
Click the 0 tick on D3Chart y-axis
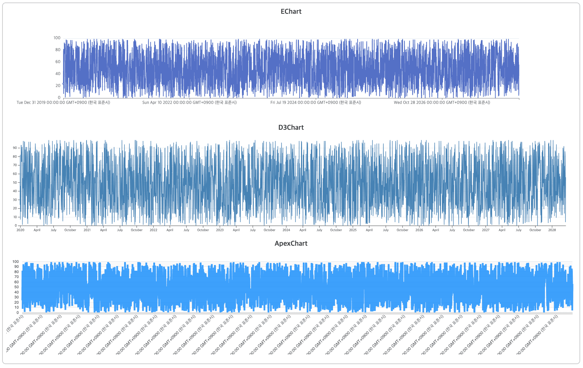pyautogui.click(x=16, y=226)
